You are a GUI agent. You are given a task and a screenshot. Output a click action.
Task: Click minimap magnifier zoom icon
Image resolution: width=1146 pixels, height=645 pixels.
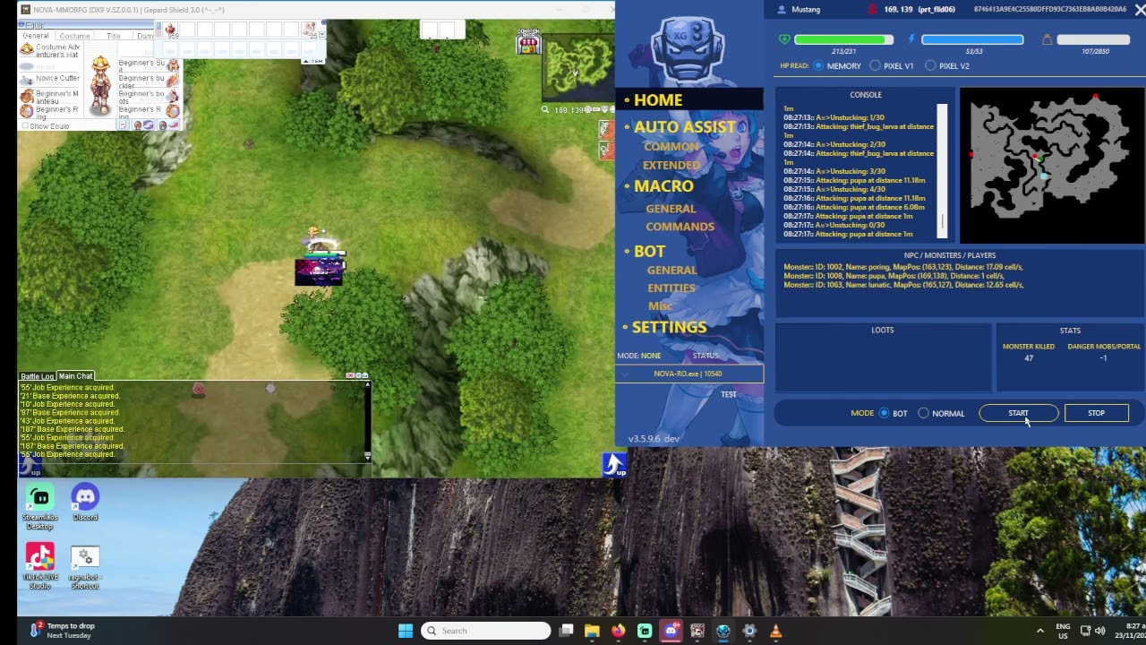tap(545, 109)
